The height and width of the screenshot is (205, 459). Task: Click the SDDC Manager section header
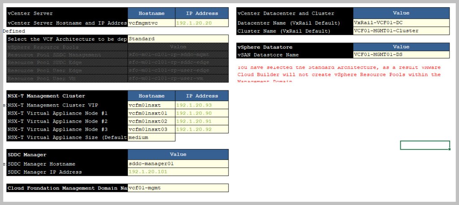pyautogui.click(x=67, y=154)
